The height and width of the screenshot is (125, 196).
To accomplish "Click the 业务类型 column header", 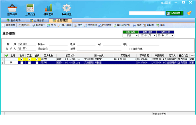I will pyautogui.click(x=183, y=55).
